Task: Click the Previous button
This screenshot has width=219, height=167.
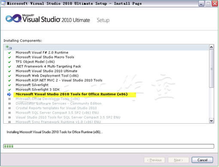Action: 154,160
